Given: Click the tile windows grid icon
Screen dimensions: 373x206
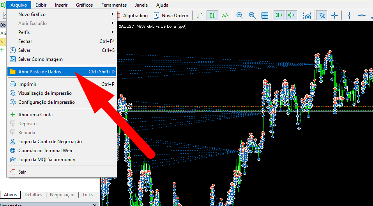Looking at the screenshot, I should (265, 16).
